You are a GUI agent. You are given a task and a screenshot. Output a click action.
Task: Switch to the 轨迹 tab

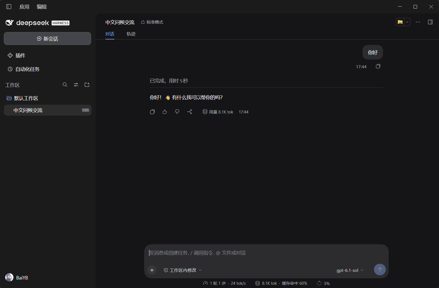[131, 34]
